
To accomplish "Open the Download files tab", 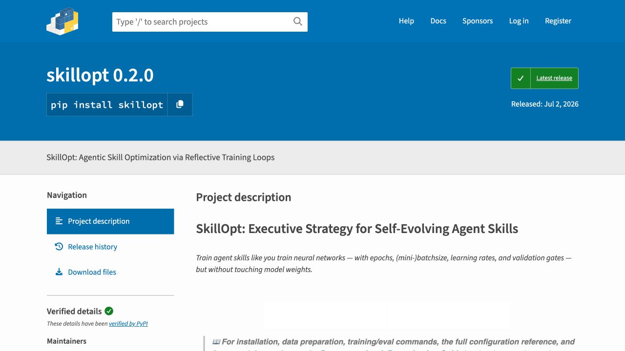I will 110,272.
